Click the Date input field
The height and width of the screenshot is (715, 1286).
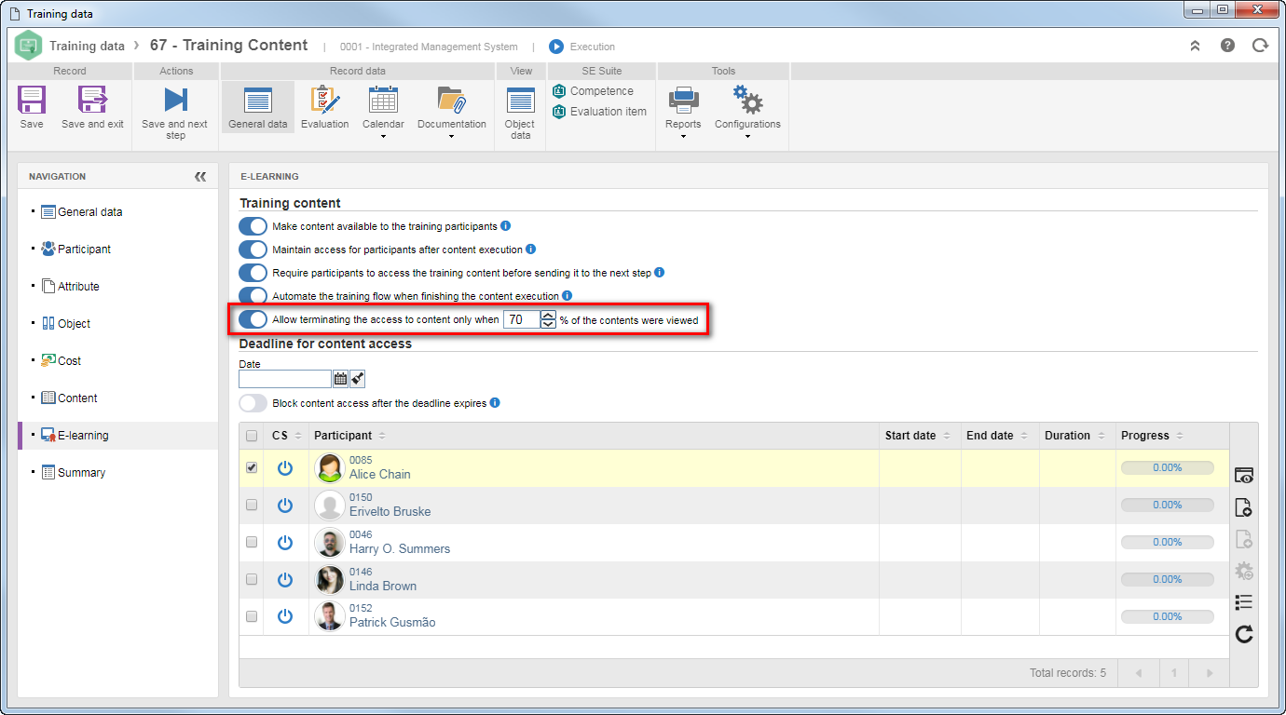click(285, 379)
